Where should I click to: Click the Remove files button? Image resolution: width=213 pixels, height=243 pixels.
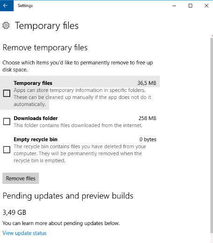[x=21, y=178]
